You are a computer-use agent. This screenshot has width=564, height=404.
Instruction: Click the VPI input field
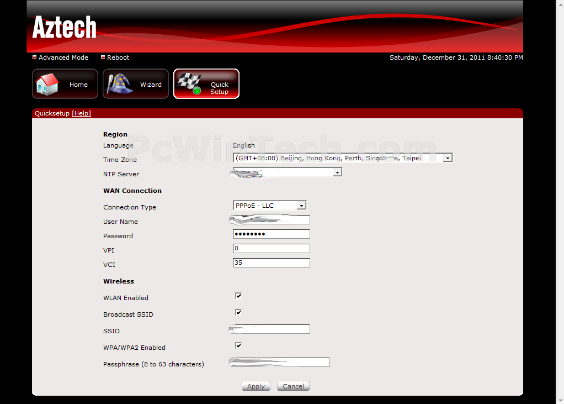[271, 249]
